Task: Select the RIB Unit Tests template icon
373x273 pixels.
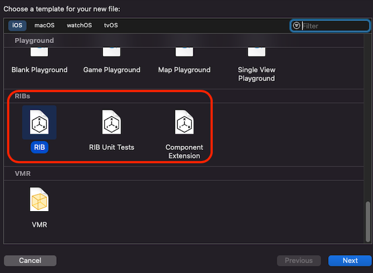Action: pyautogui.click(x=112, y=122)
